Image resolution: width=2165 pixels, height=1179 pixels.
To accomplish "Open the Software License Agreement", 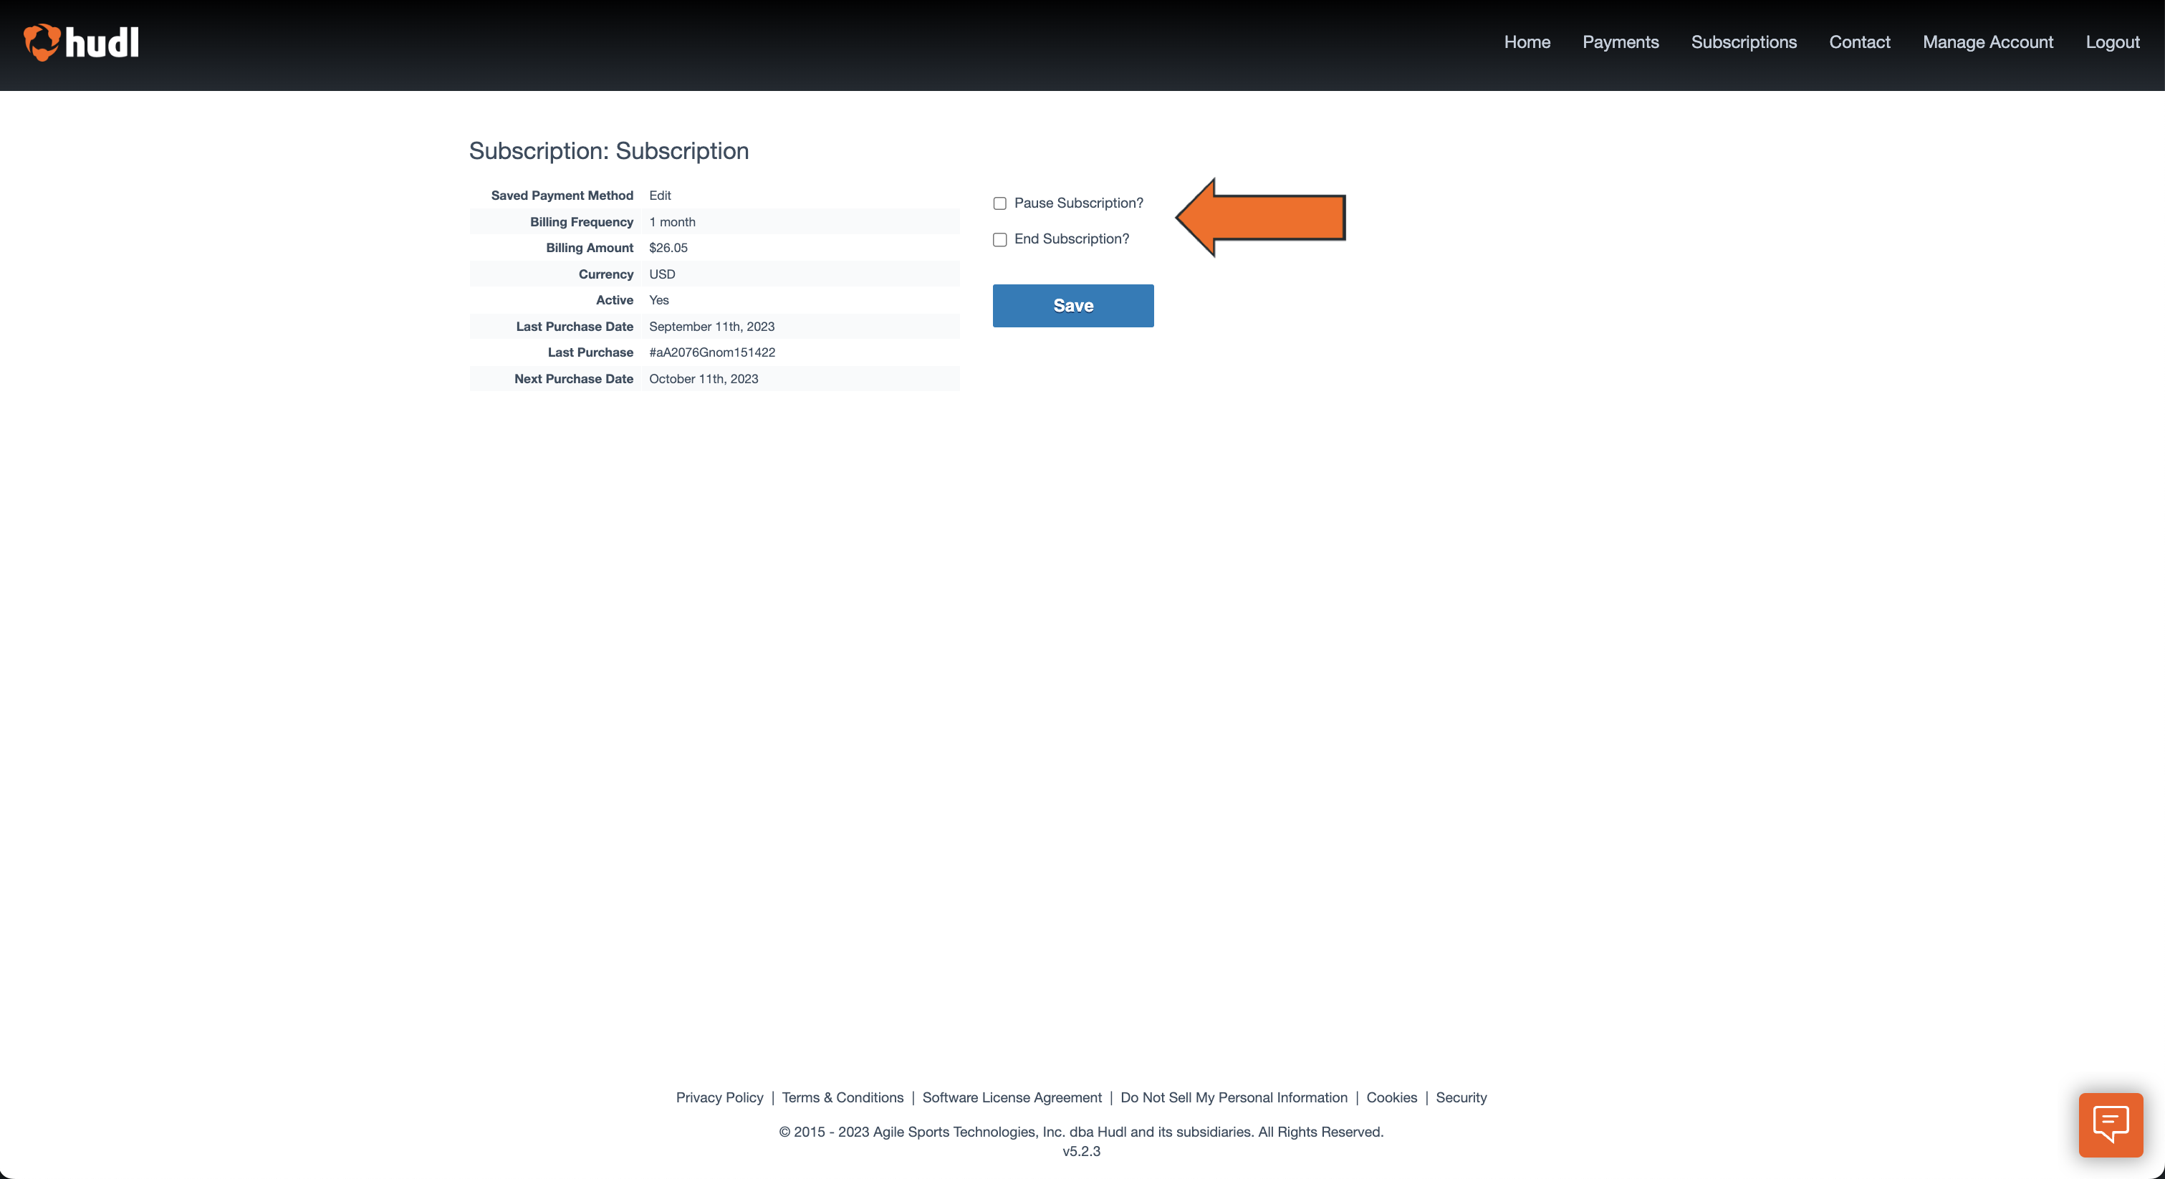I will [1012, 1097].
